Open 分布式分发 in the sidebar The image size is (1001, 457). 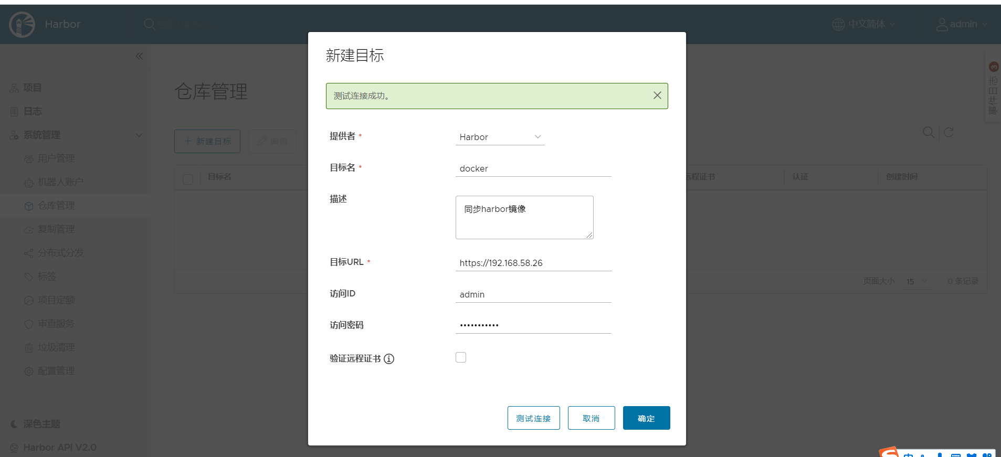pos(61,253)
